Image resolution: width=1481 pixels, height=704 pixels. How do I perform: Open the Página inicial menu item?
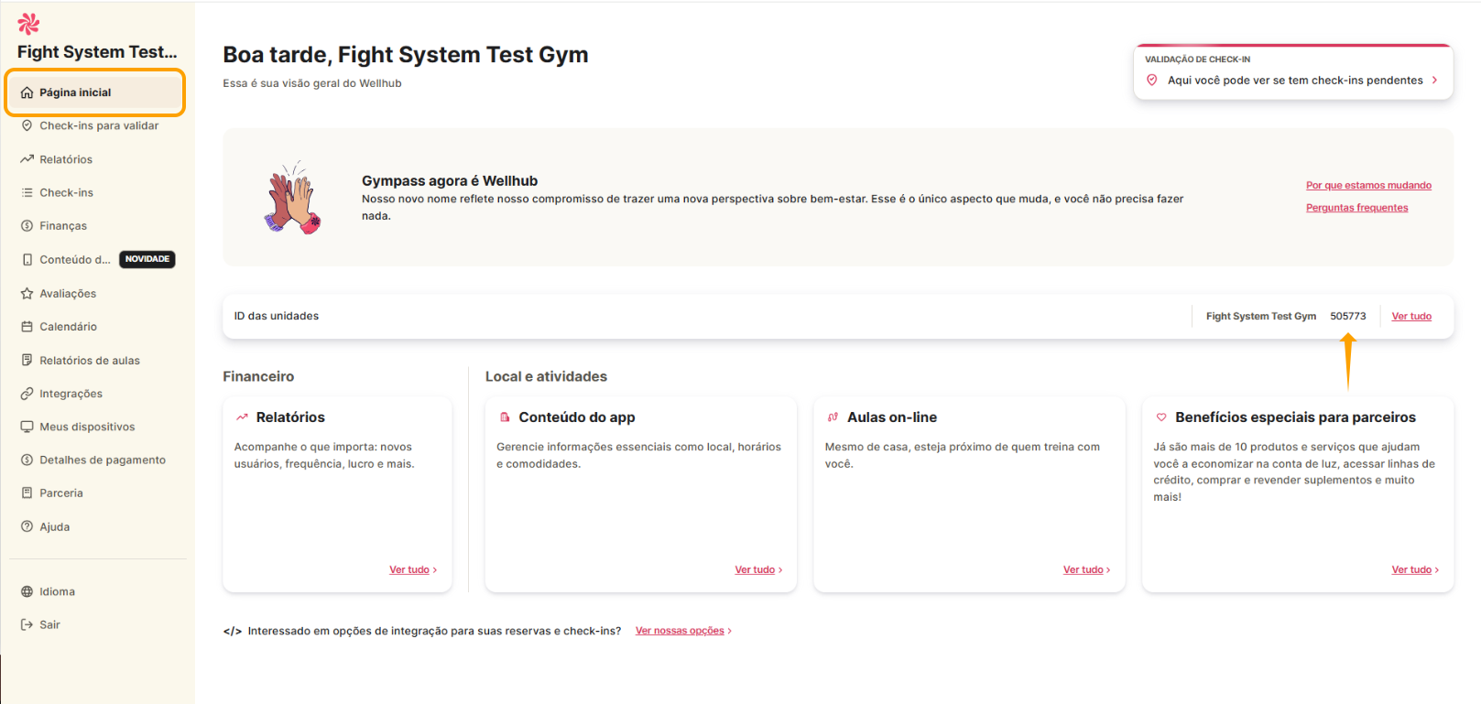[x=95, y=92]
